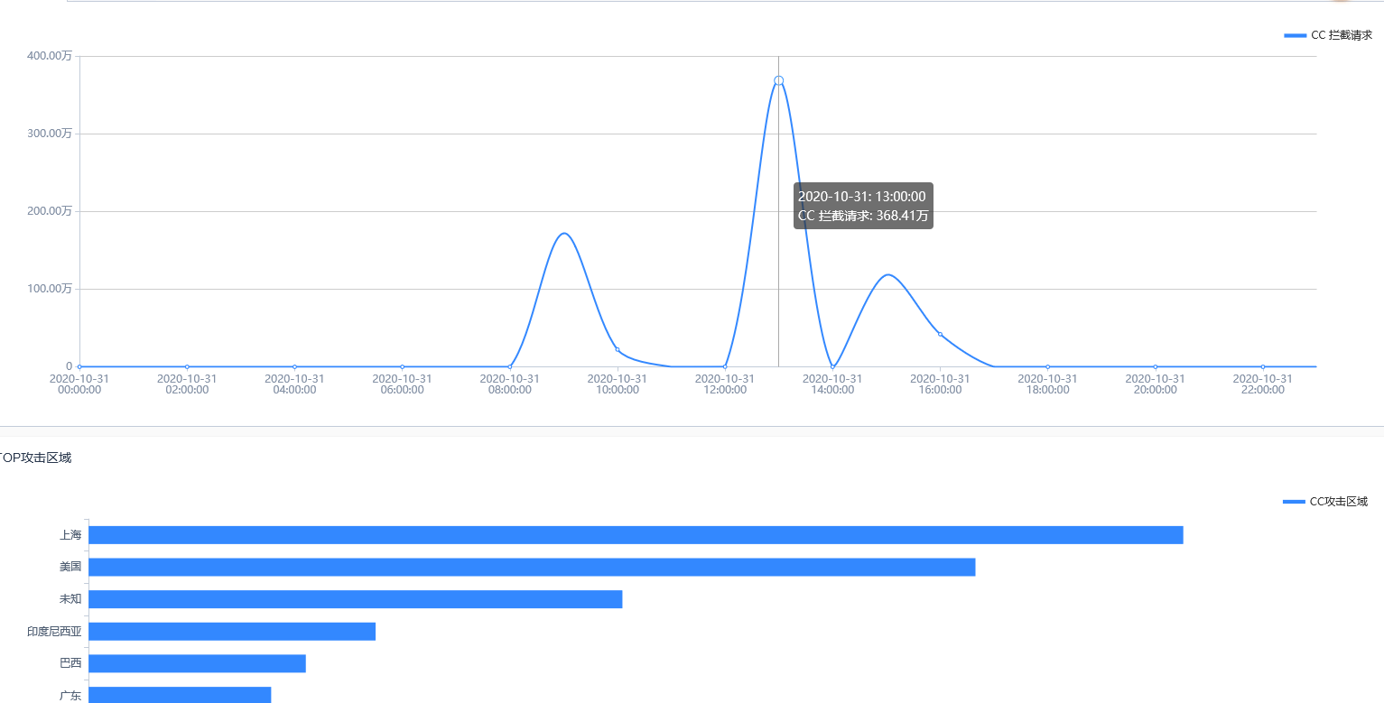
Task: Click the 上海 axis label
Action: tap(70, 535)
